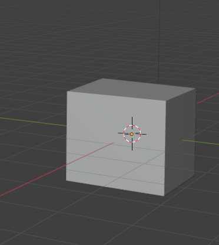
Task: Click the red-white 3D cursor ring
Action: click(132, 134)
